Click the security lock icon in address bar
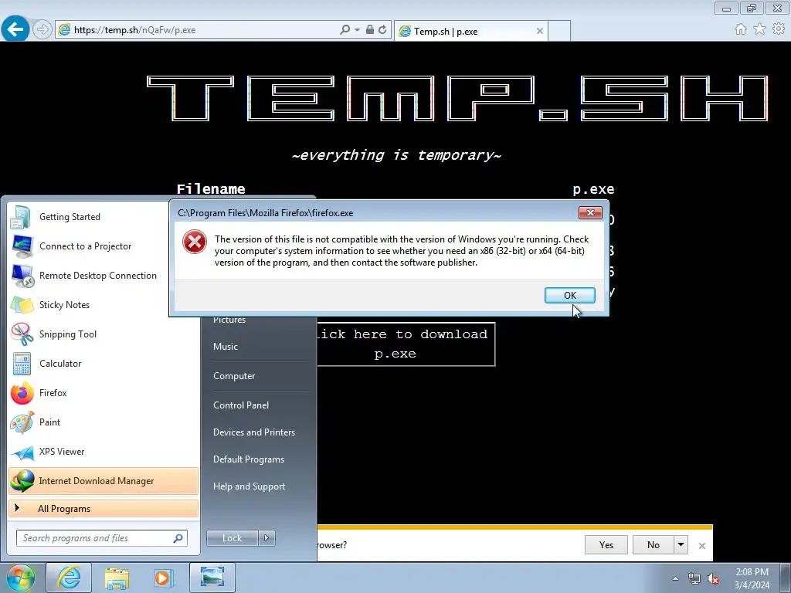Screen dimensions: 791x593 point(370,30)
